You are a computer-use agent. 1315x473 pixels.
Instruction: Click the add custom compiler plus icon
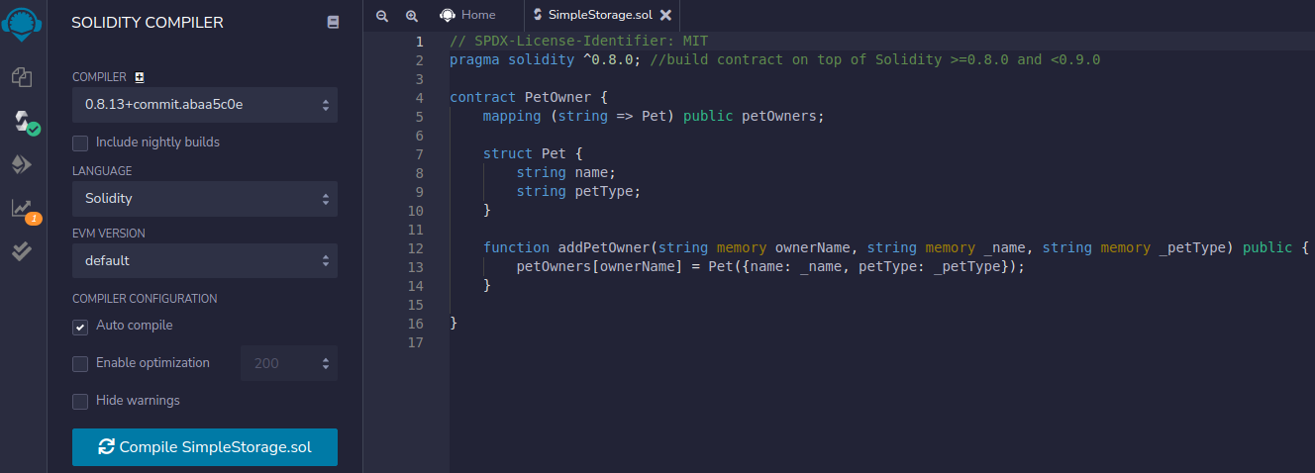click(x=140, y=77)
